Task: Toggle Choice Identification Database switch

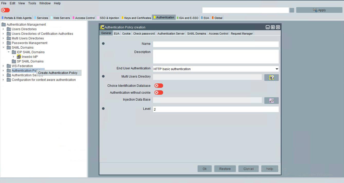Action: [x=159, y=86]
